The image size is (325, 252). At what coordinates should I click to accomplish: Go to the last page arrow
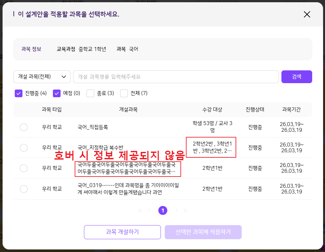[x=186, y=210]
